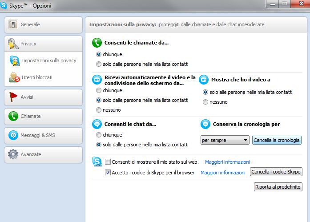Screen dimensions: 310x222
Task: Click Riporta al predefinito button
Action: (278, 187)
